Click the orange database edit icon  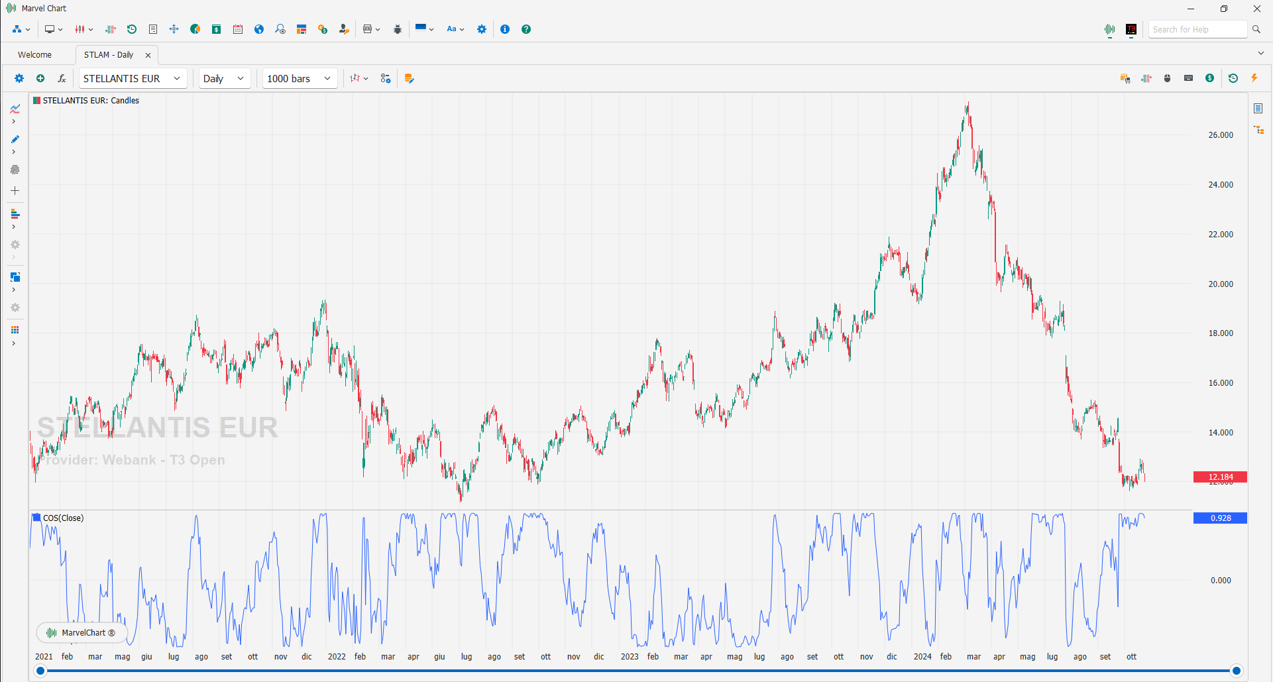[x=409, y=78]
